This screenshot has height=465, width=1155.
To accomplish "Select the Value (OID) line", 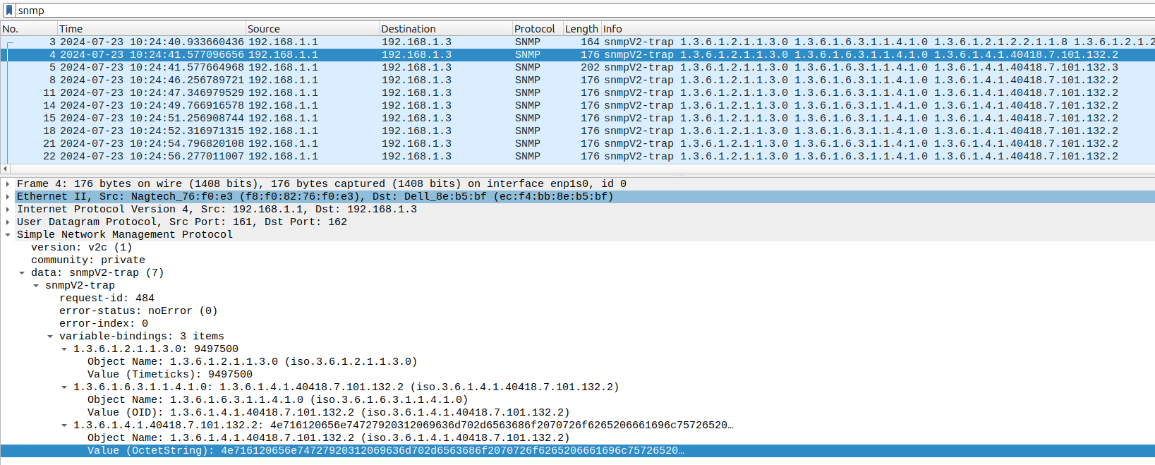I will point(329,412).
